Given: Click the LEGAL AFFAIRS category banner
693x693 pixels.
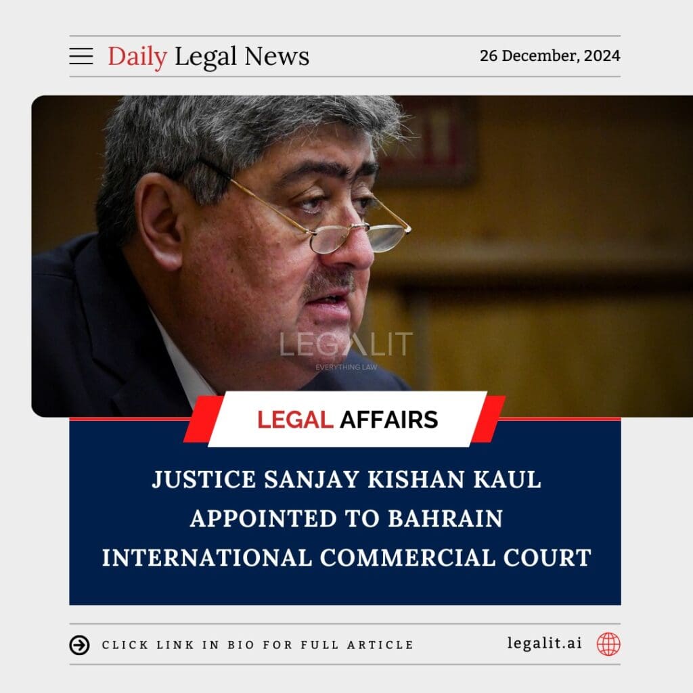Looking at the screenshot, I should click(x=347, y=419).
